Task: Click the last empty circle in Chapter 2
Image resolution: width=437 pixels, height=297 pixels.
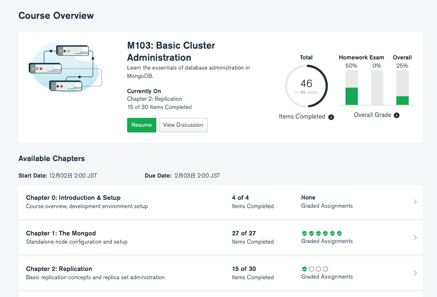Action: click(326, 269)
